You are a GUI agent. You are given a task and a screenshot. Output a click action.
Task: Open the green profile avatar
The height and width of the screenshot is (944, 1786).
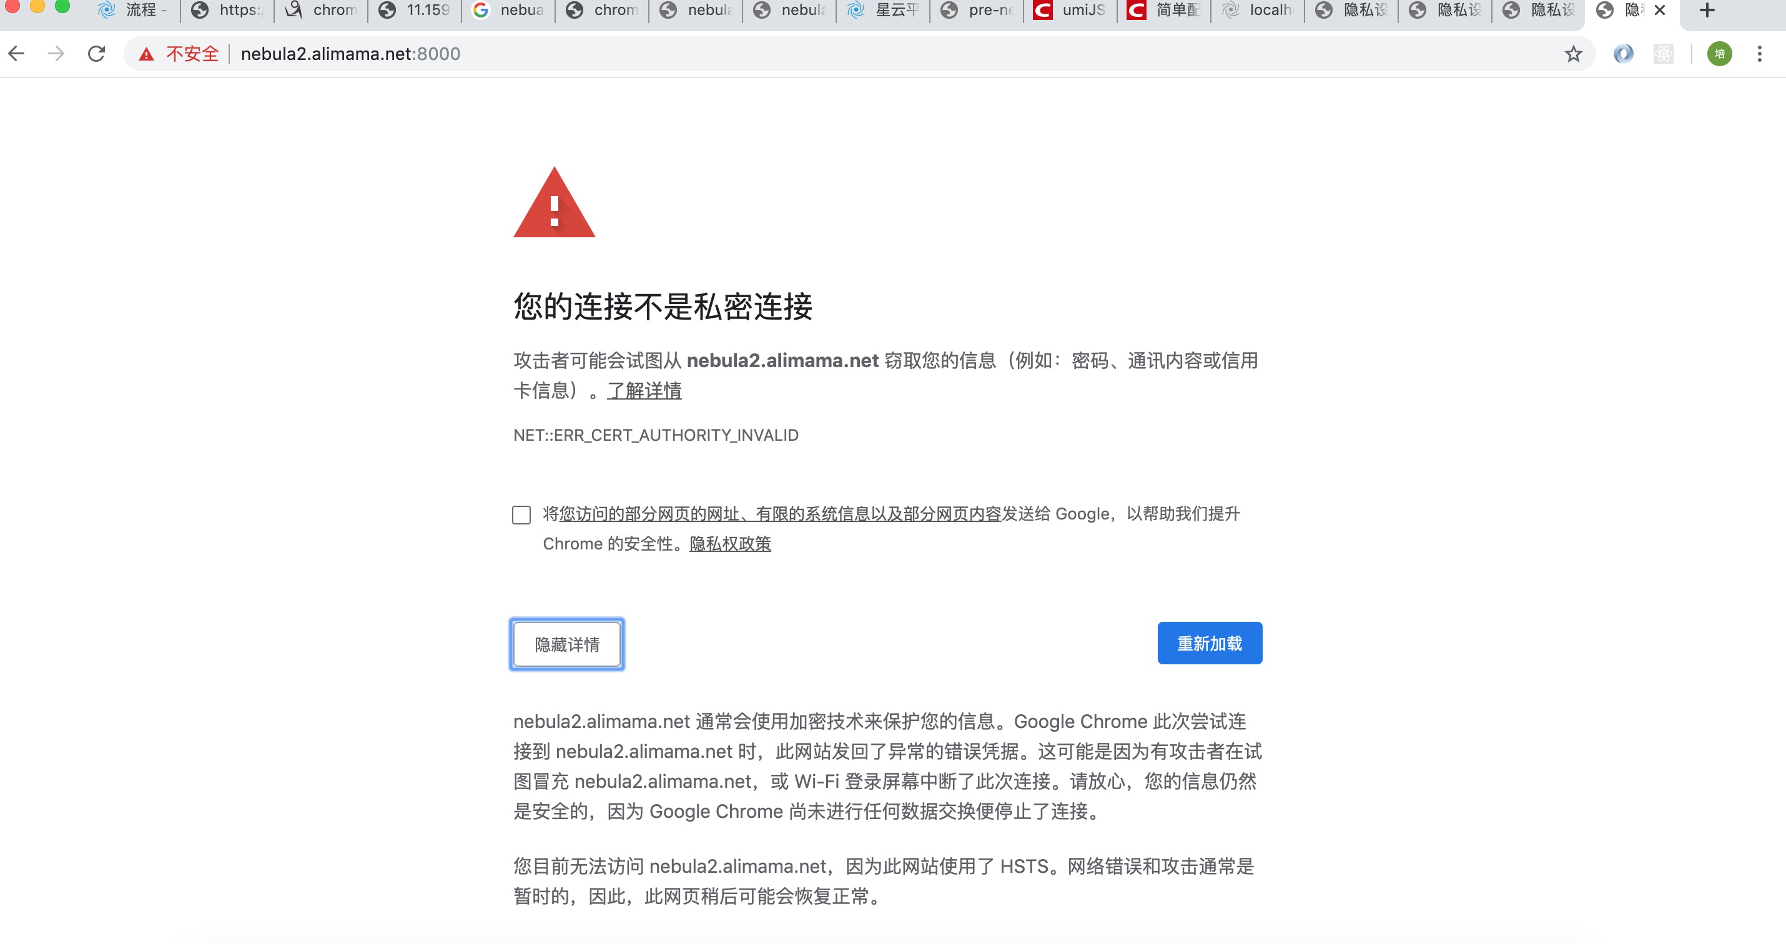point(1719,53)
